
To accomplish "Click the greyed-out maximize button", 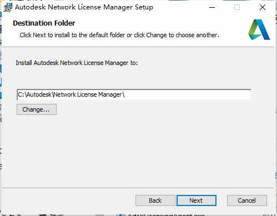I will coord(237,7).
